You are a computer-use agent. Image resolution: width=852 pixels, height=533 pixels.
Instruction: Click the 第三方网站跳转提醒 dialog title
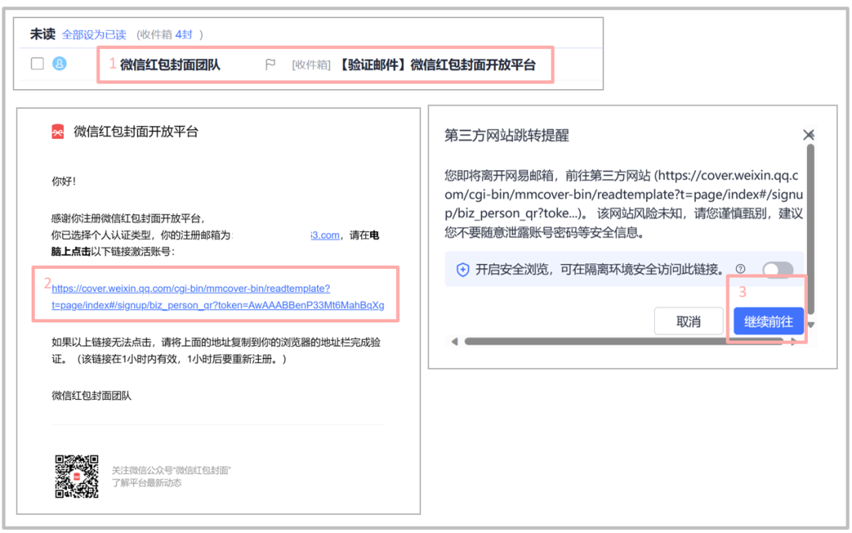click(x=506, y=136)
